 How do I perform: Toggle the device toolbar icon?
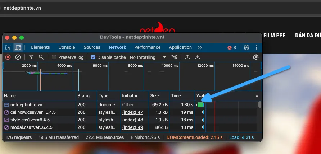18,48
